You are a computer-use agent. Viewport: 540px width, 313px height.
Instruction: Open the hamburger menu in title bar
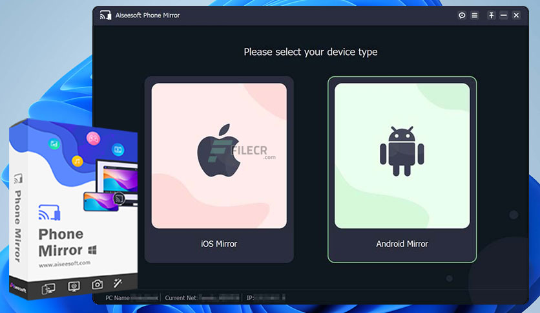475,15
